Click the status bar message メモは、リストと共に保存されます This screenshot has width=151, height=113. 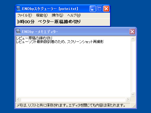(x=42, y=105)
